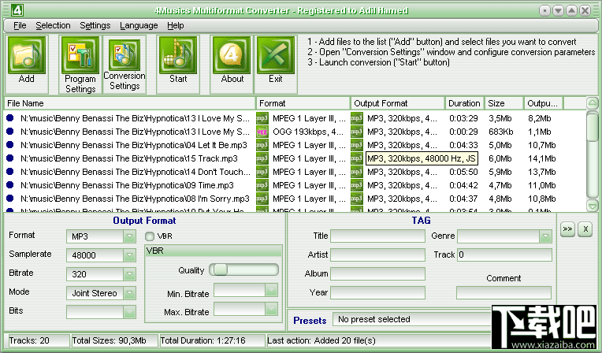Expand the Mode Joint Stereo dropdown
The height and width of the screenshot is (353, 602).
130,293
